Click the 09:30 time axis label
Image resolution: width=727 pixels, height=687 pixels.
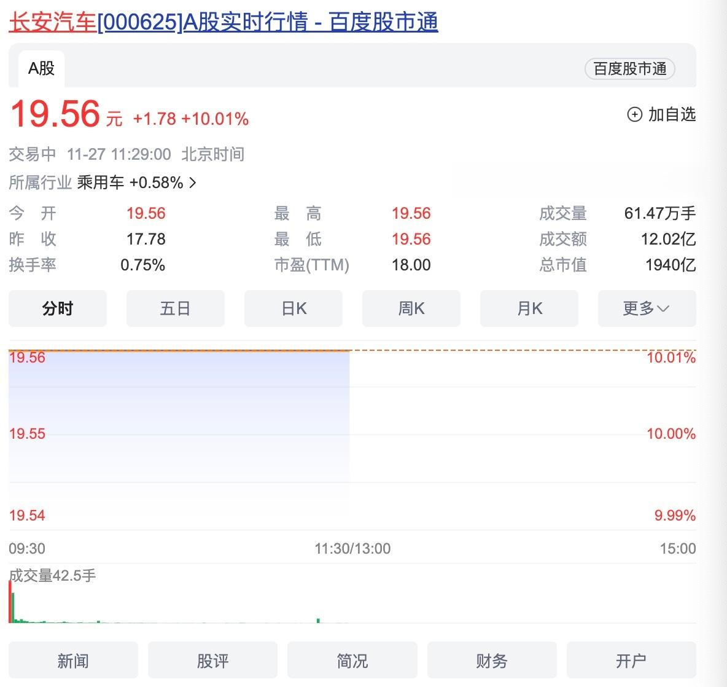click(x=28, y=548)
